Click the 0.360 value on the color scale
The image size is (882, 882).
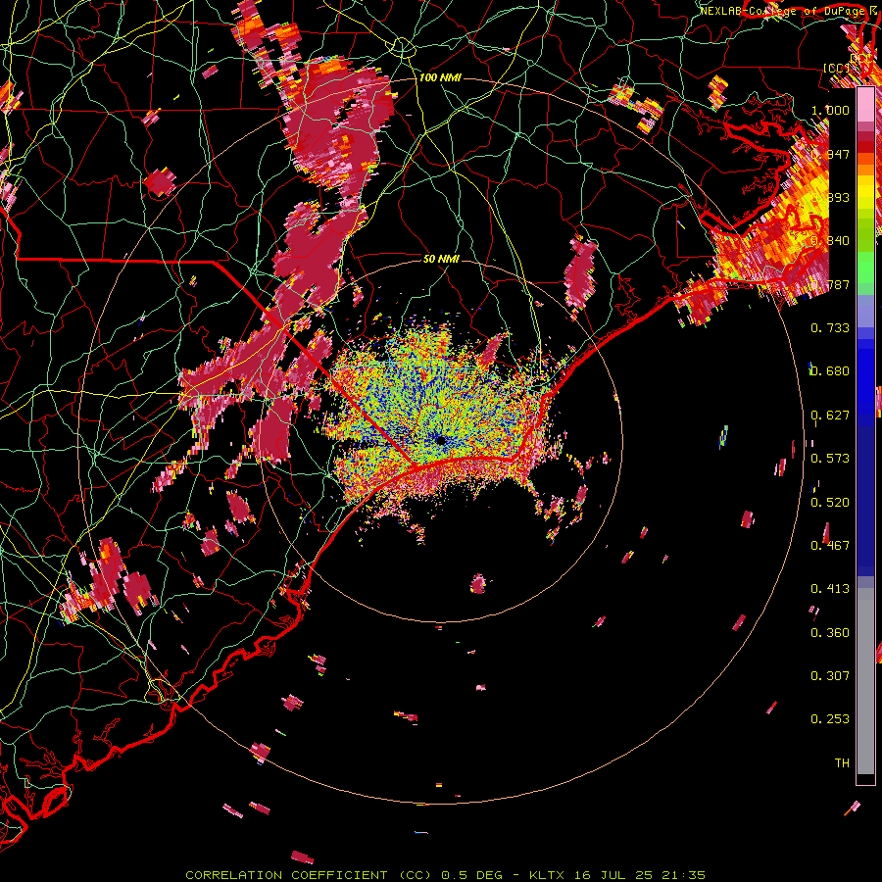[830, 633]
